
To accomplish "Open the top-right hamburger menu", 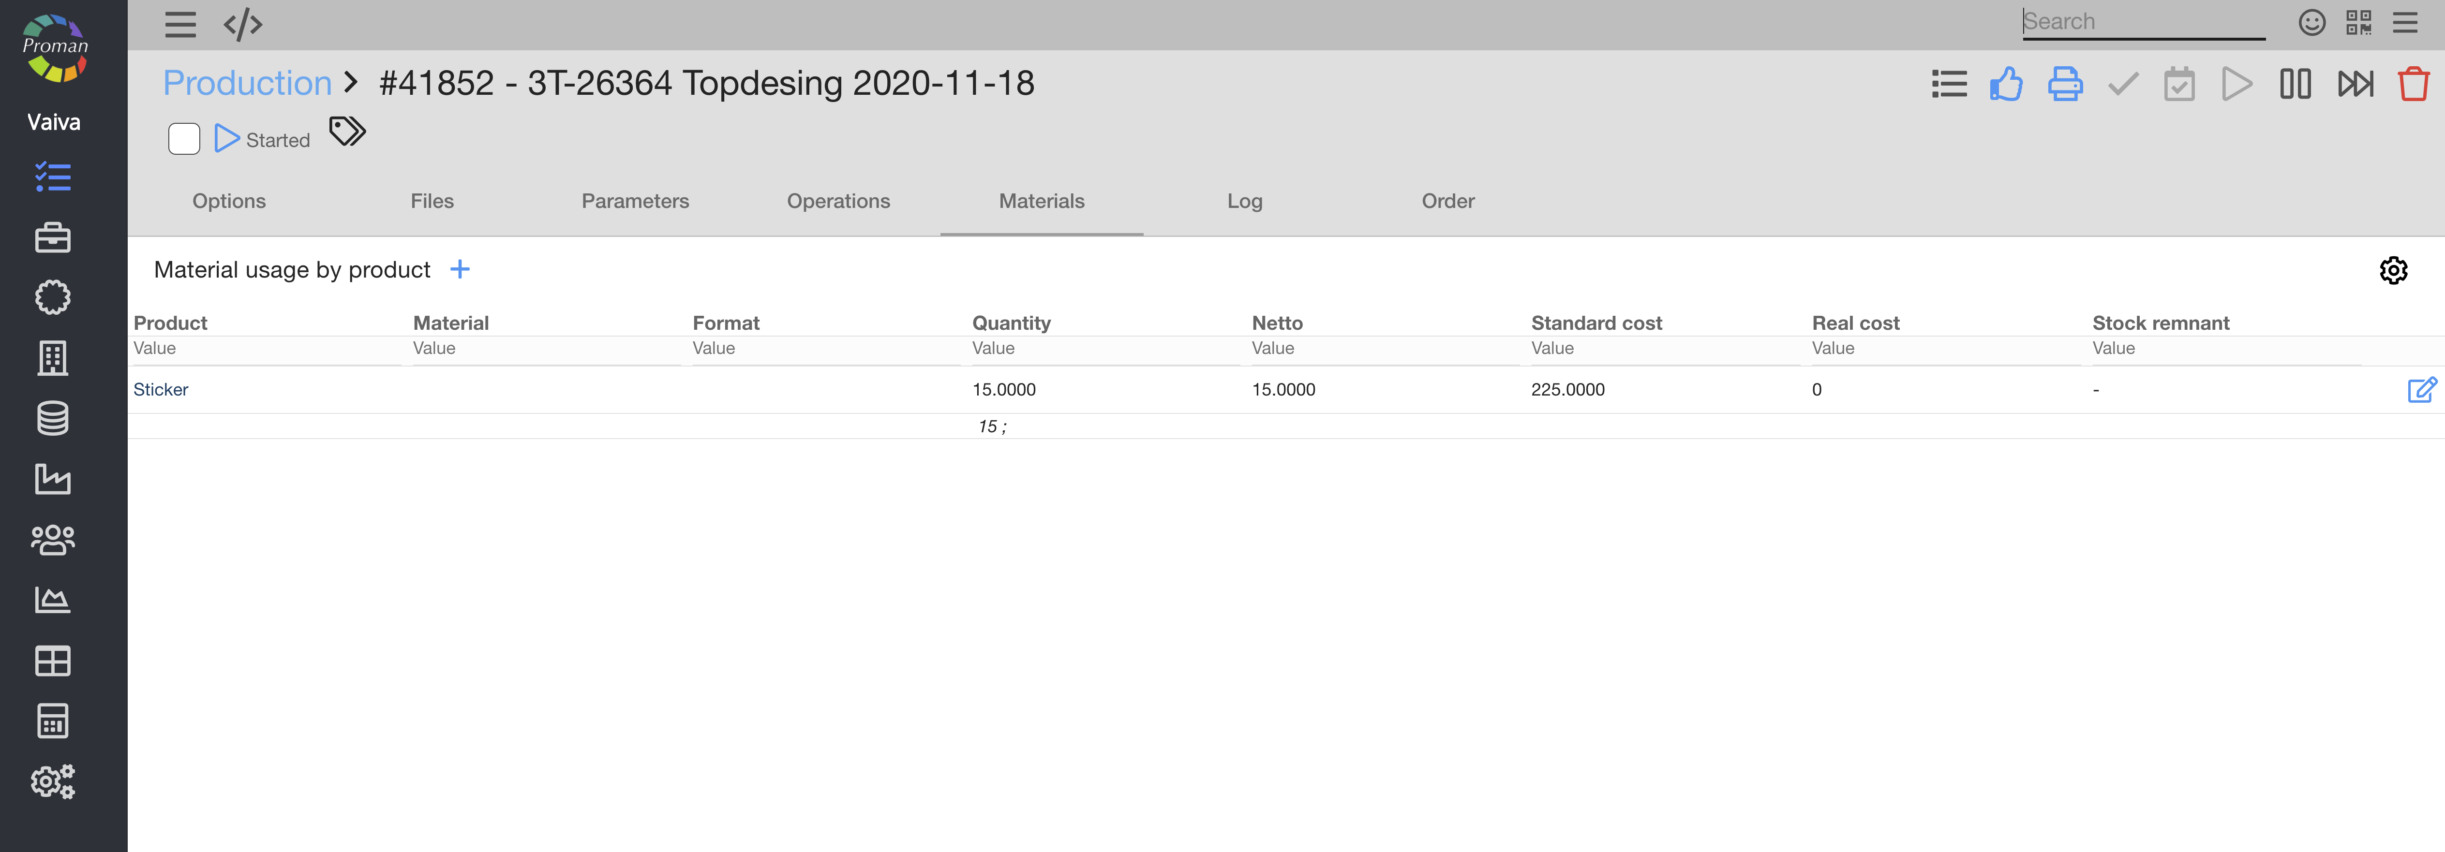I will click(2404, 23).
